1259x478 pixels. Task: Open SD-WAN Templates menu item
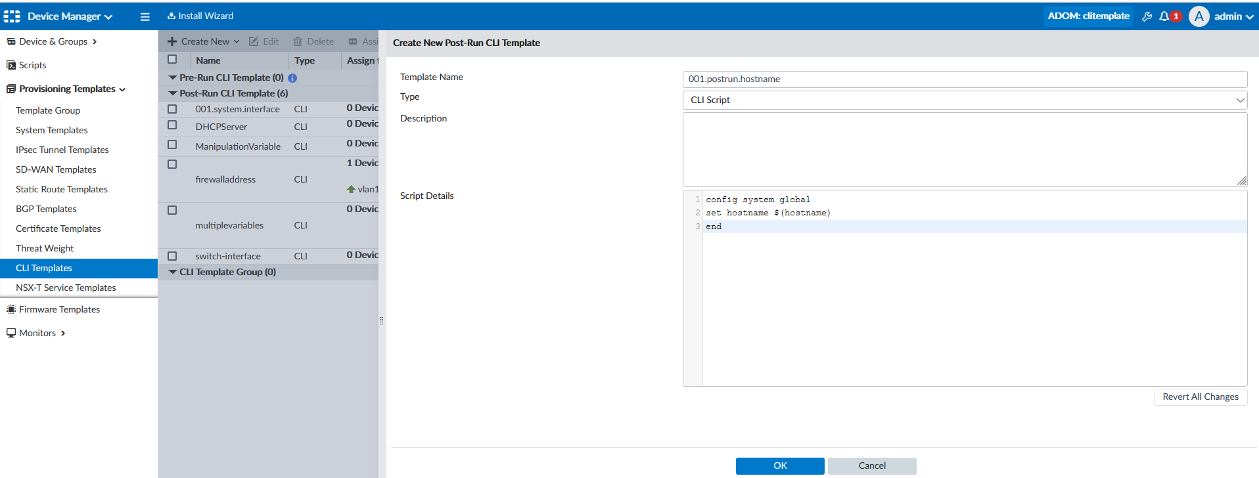56,169
